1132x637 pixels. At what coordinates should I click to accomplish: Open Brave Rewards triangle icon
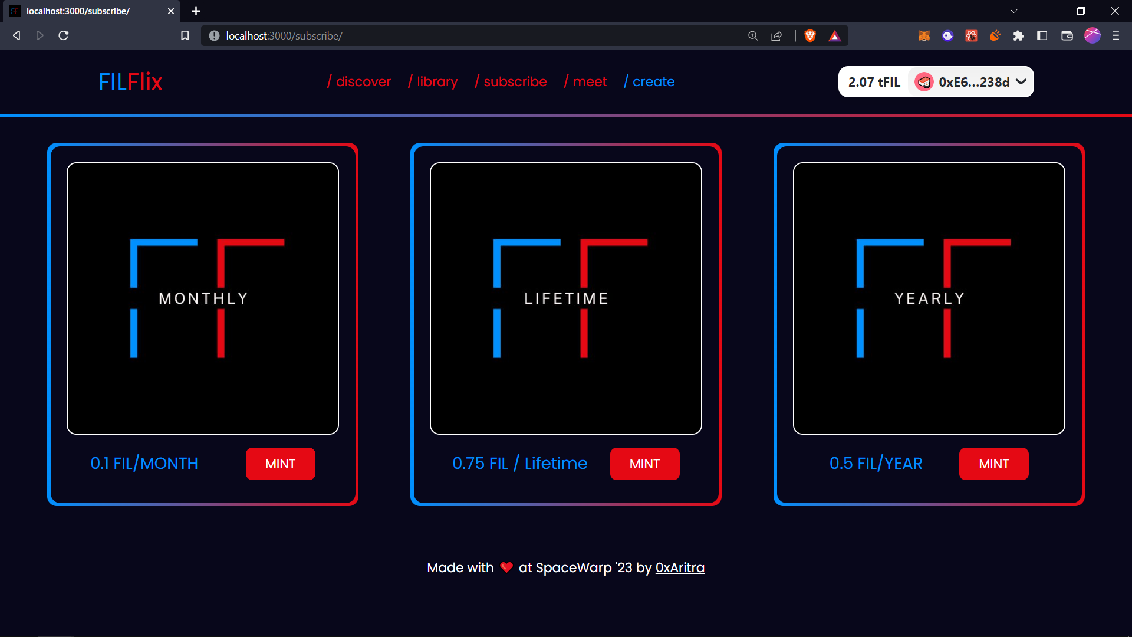(x=834, y=35)
